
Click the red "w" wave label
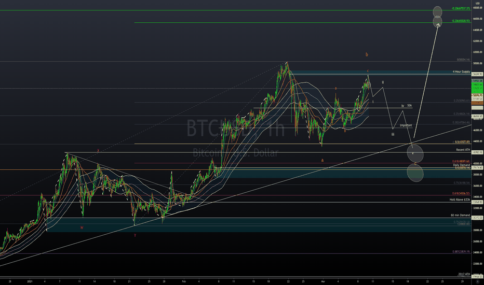tap(82, 227)
